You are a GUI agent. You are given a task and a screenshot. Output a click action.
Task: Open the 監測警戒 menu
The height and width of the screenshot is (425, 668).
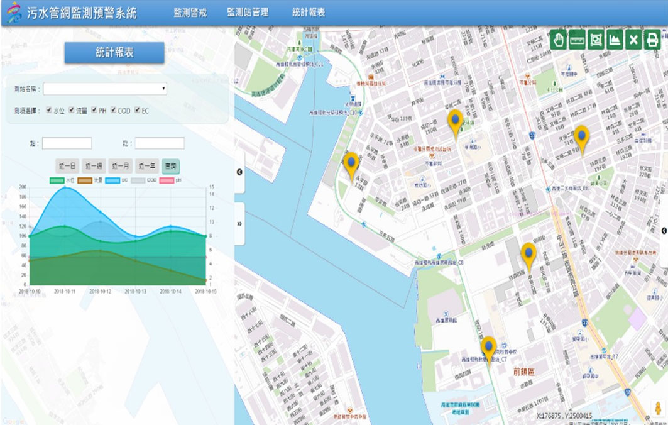[x=190, y=13]
